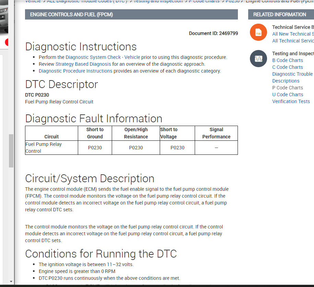Viewport: 314px width, 287px height.
Task: Click the P0230 breadcrumb
Action: coord(232,1)
